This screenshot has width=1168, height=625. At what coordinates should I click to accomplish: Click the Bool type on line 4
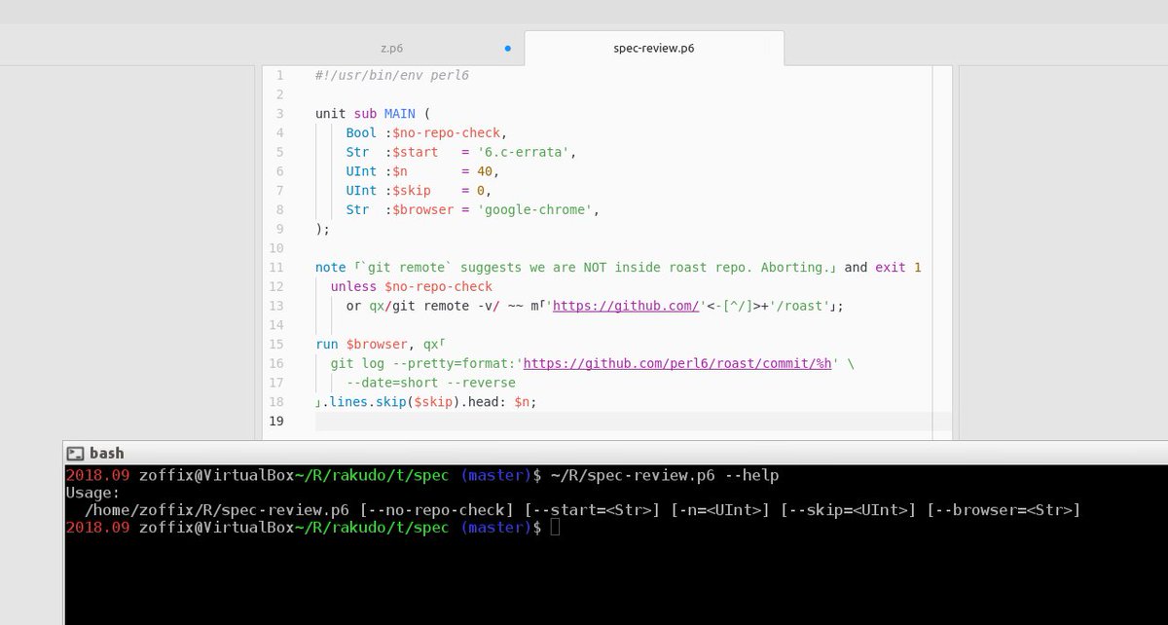359,132
